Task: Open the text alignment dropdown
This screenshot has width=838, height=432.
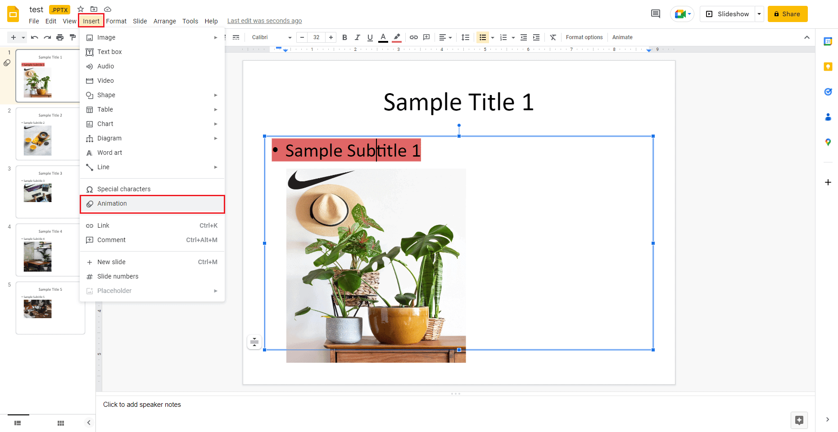Action: click(x=449, y=37)
